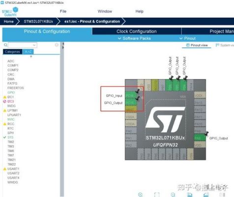Rotate the chip counterclockwise

tap(206, 195)
